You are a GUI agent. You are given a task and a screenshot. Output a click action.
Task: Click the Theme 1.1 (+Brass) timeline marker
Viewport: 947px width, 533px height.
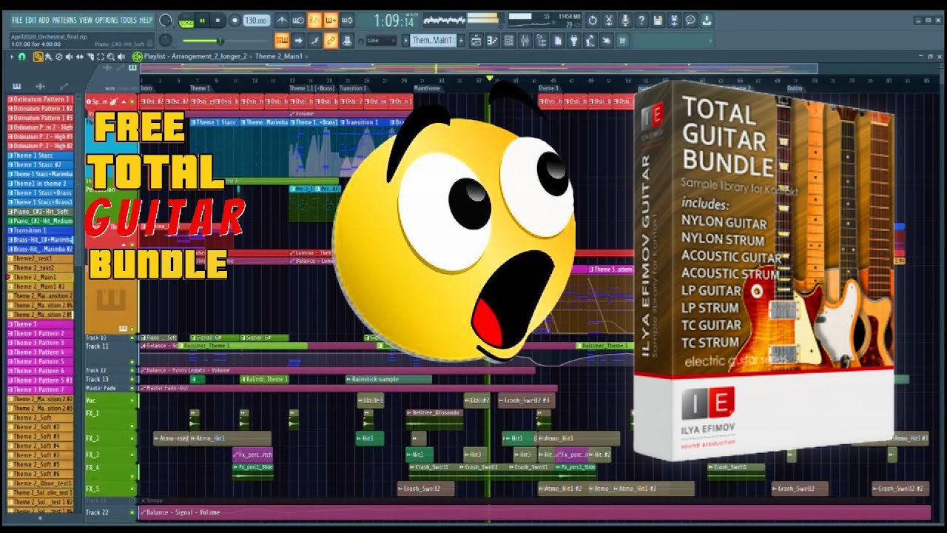point(311,88)
